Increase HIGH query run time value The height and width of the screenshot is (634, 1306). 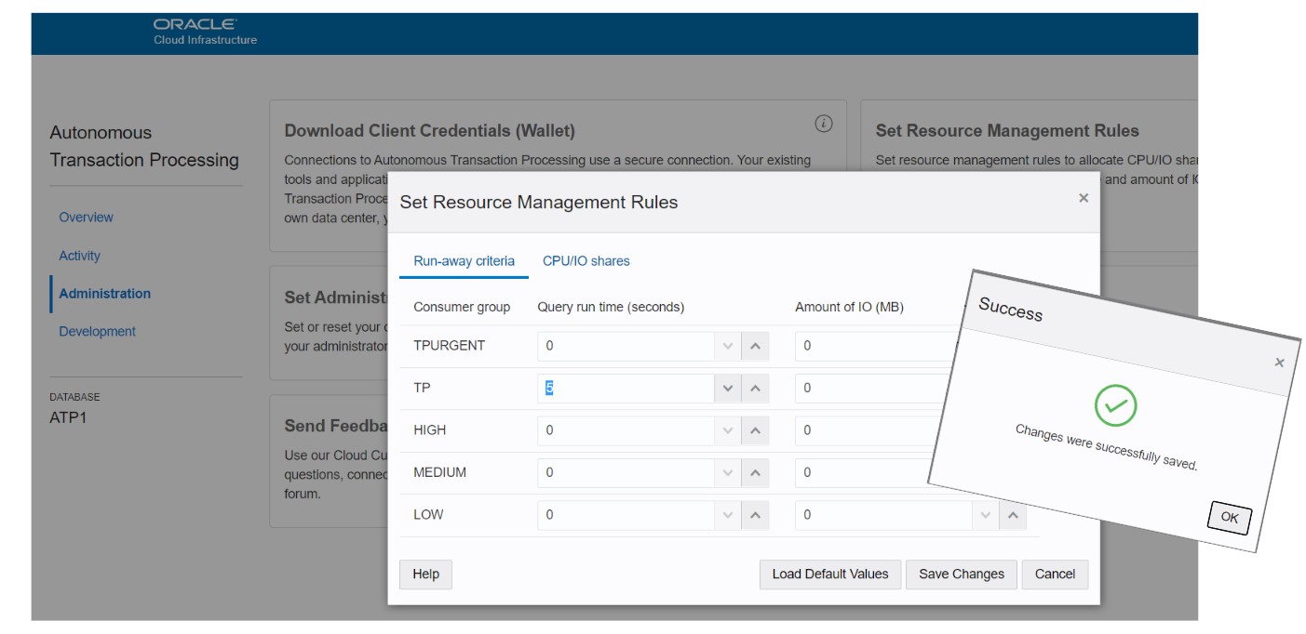tap(755, 430)
